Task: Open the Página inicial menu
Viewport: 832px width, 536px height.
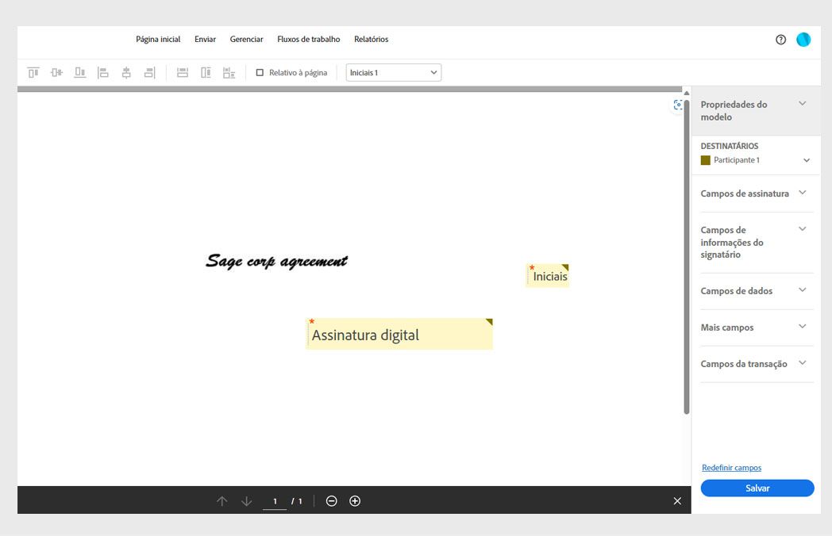Action: (x=158, y=39)
